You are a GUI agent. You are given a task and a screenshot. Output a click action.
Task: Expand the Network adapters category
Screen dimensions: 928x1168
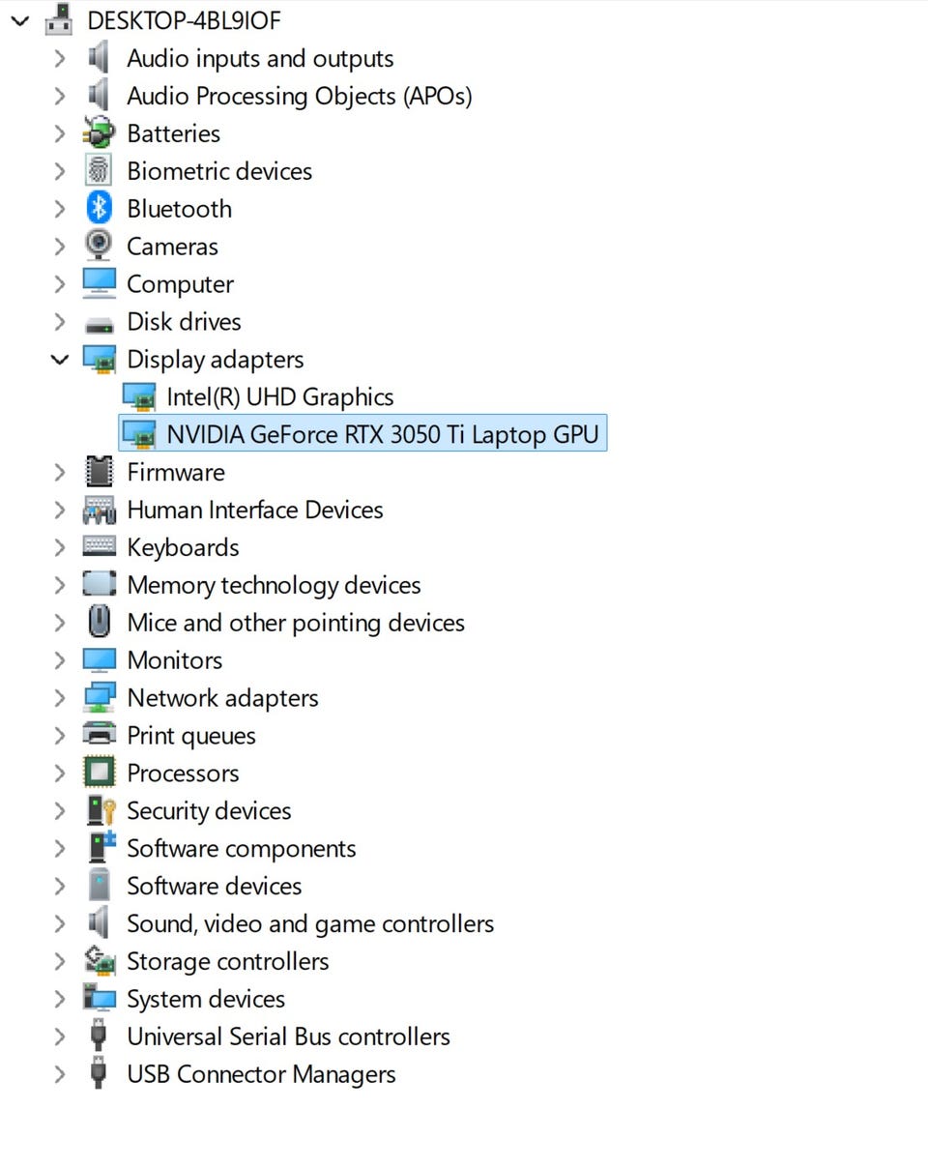click(x=60, y=697)
